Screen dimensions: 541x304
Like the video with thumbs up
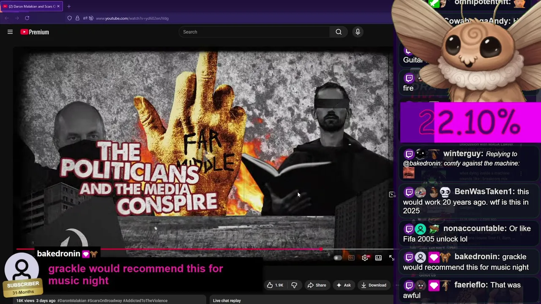(x=275, y=285)
